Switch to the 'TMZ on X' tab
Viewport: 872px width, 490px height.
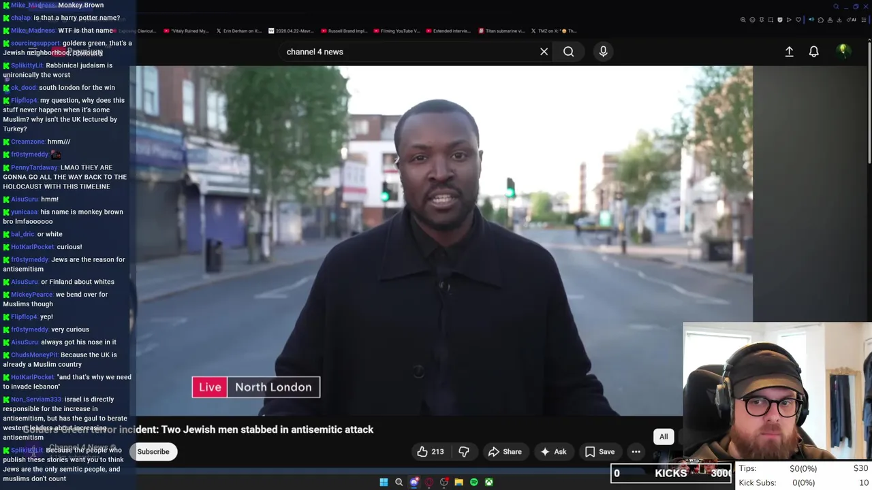click(553, 31)
